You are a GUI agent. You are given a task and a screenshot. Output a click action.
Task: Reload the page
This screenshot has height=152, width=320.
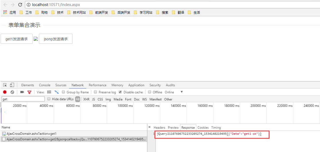(x=20, y=5)
